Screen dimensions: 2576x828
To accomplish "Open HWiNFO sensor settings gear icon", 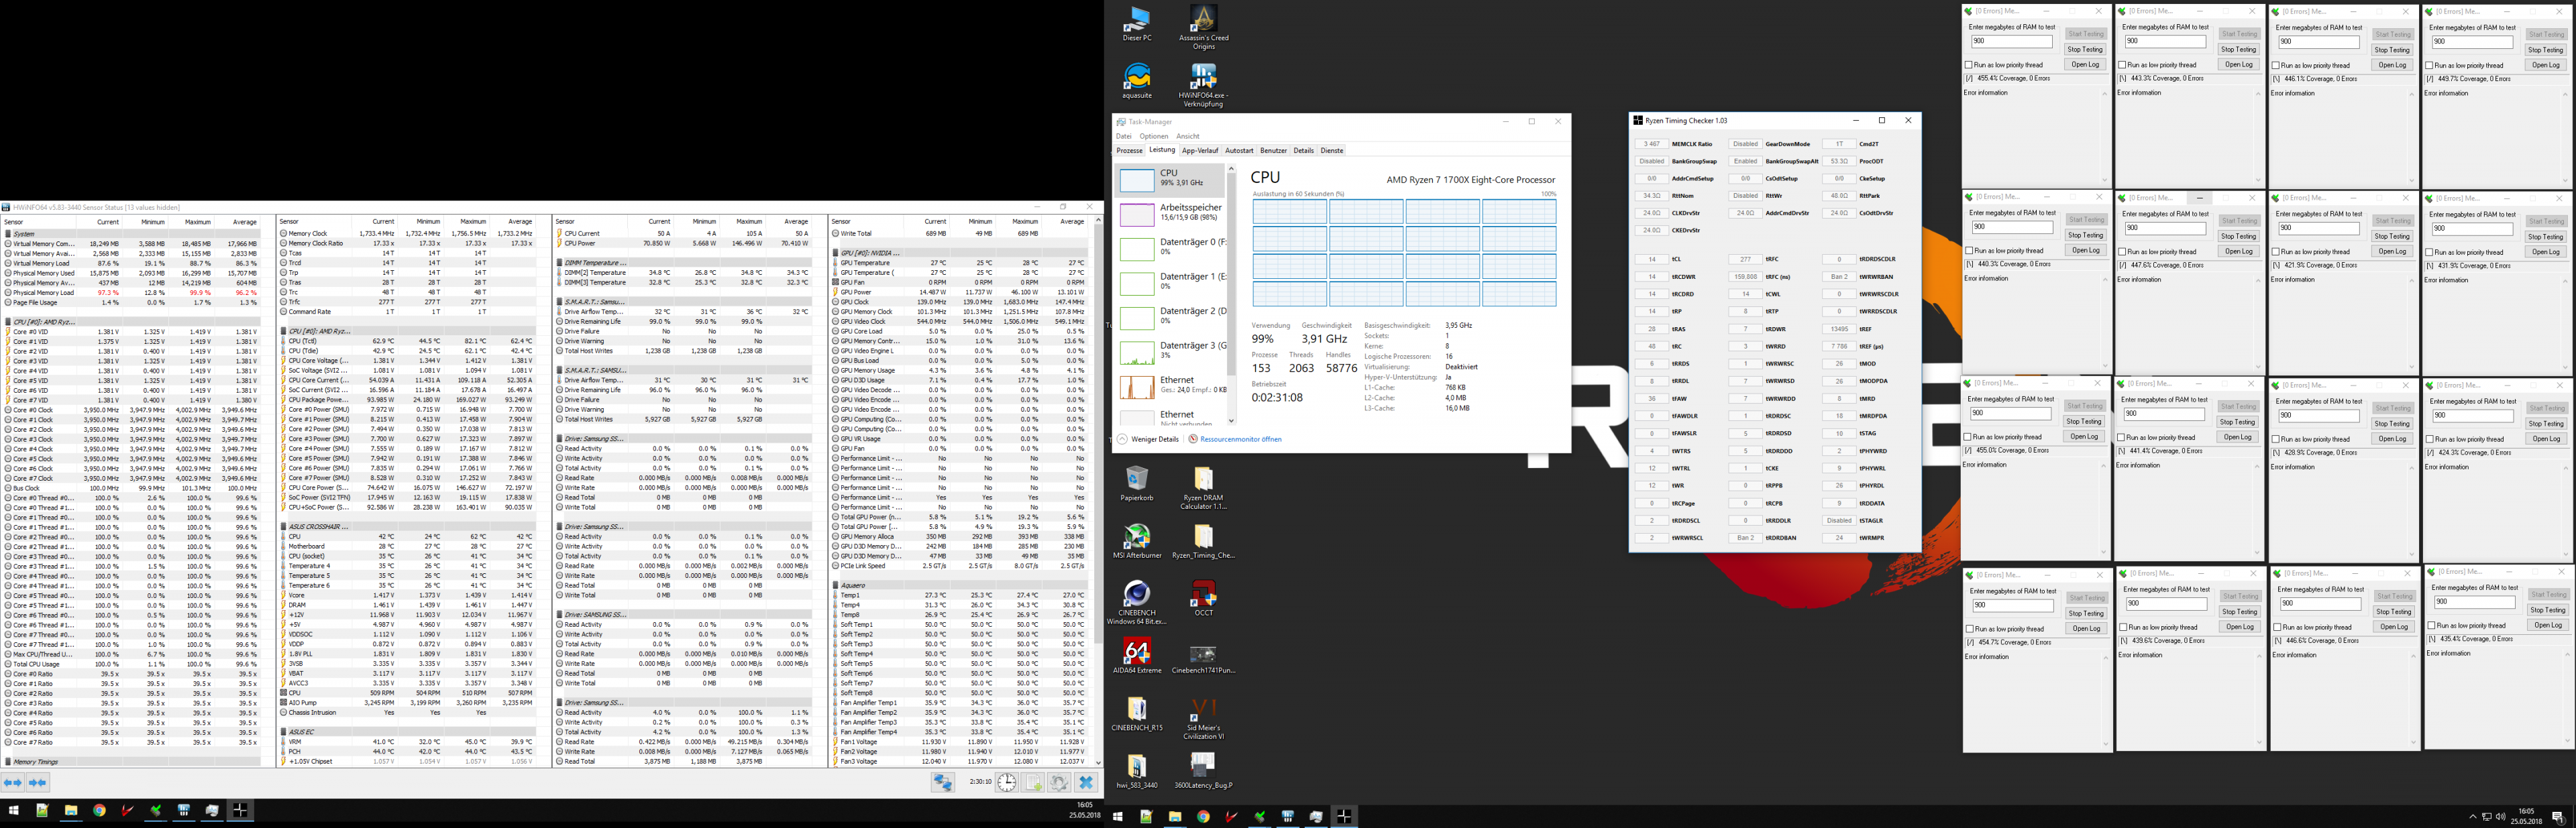I will (1059, 783).
